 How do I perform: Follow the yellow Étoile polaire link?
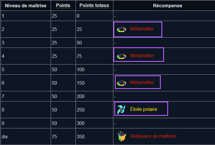click(x=144, y=109)
